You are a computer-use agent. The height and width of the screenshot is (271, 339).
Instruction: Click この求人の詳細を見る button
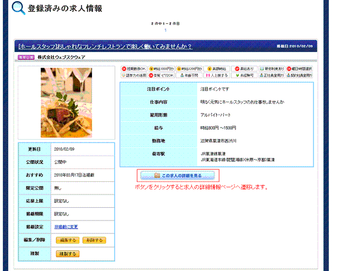177,176
